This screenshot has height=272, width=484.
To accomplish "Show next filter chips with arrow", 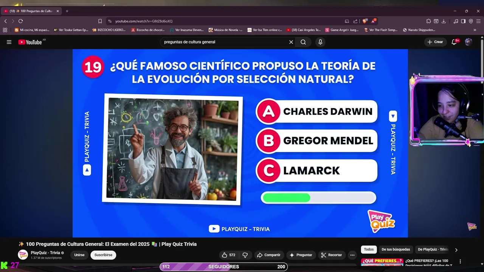I will (456, 250).
